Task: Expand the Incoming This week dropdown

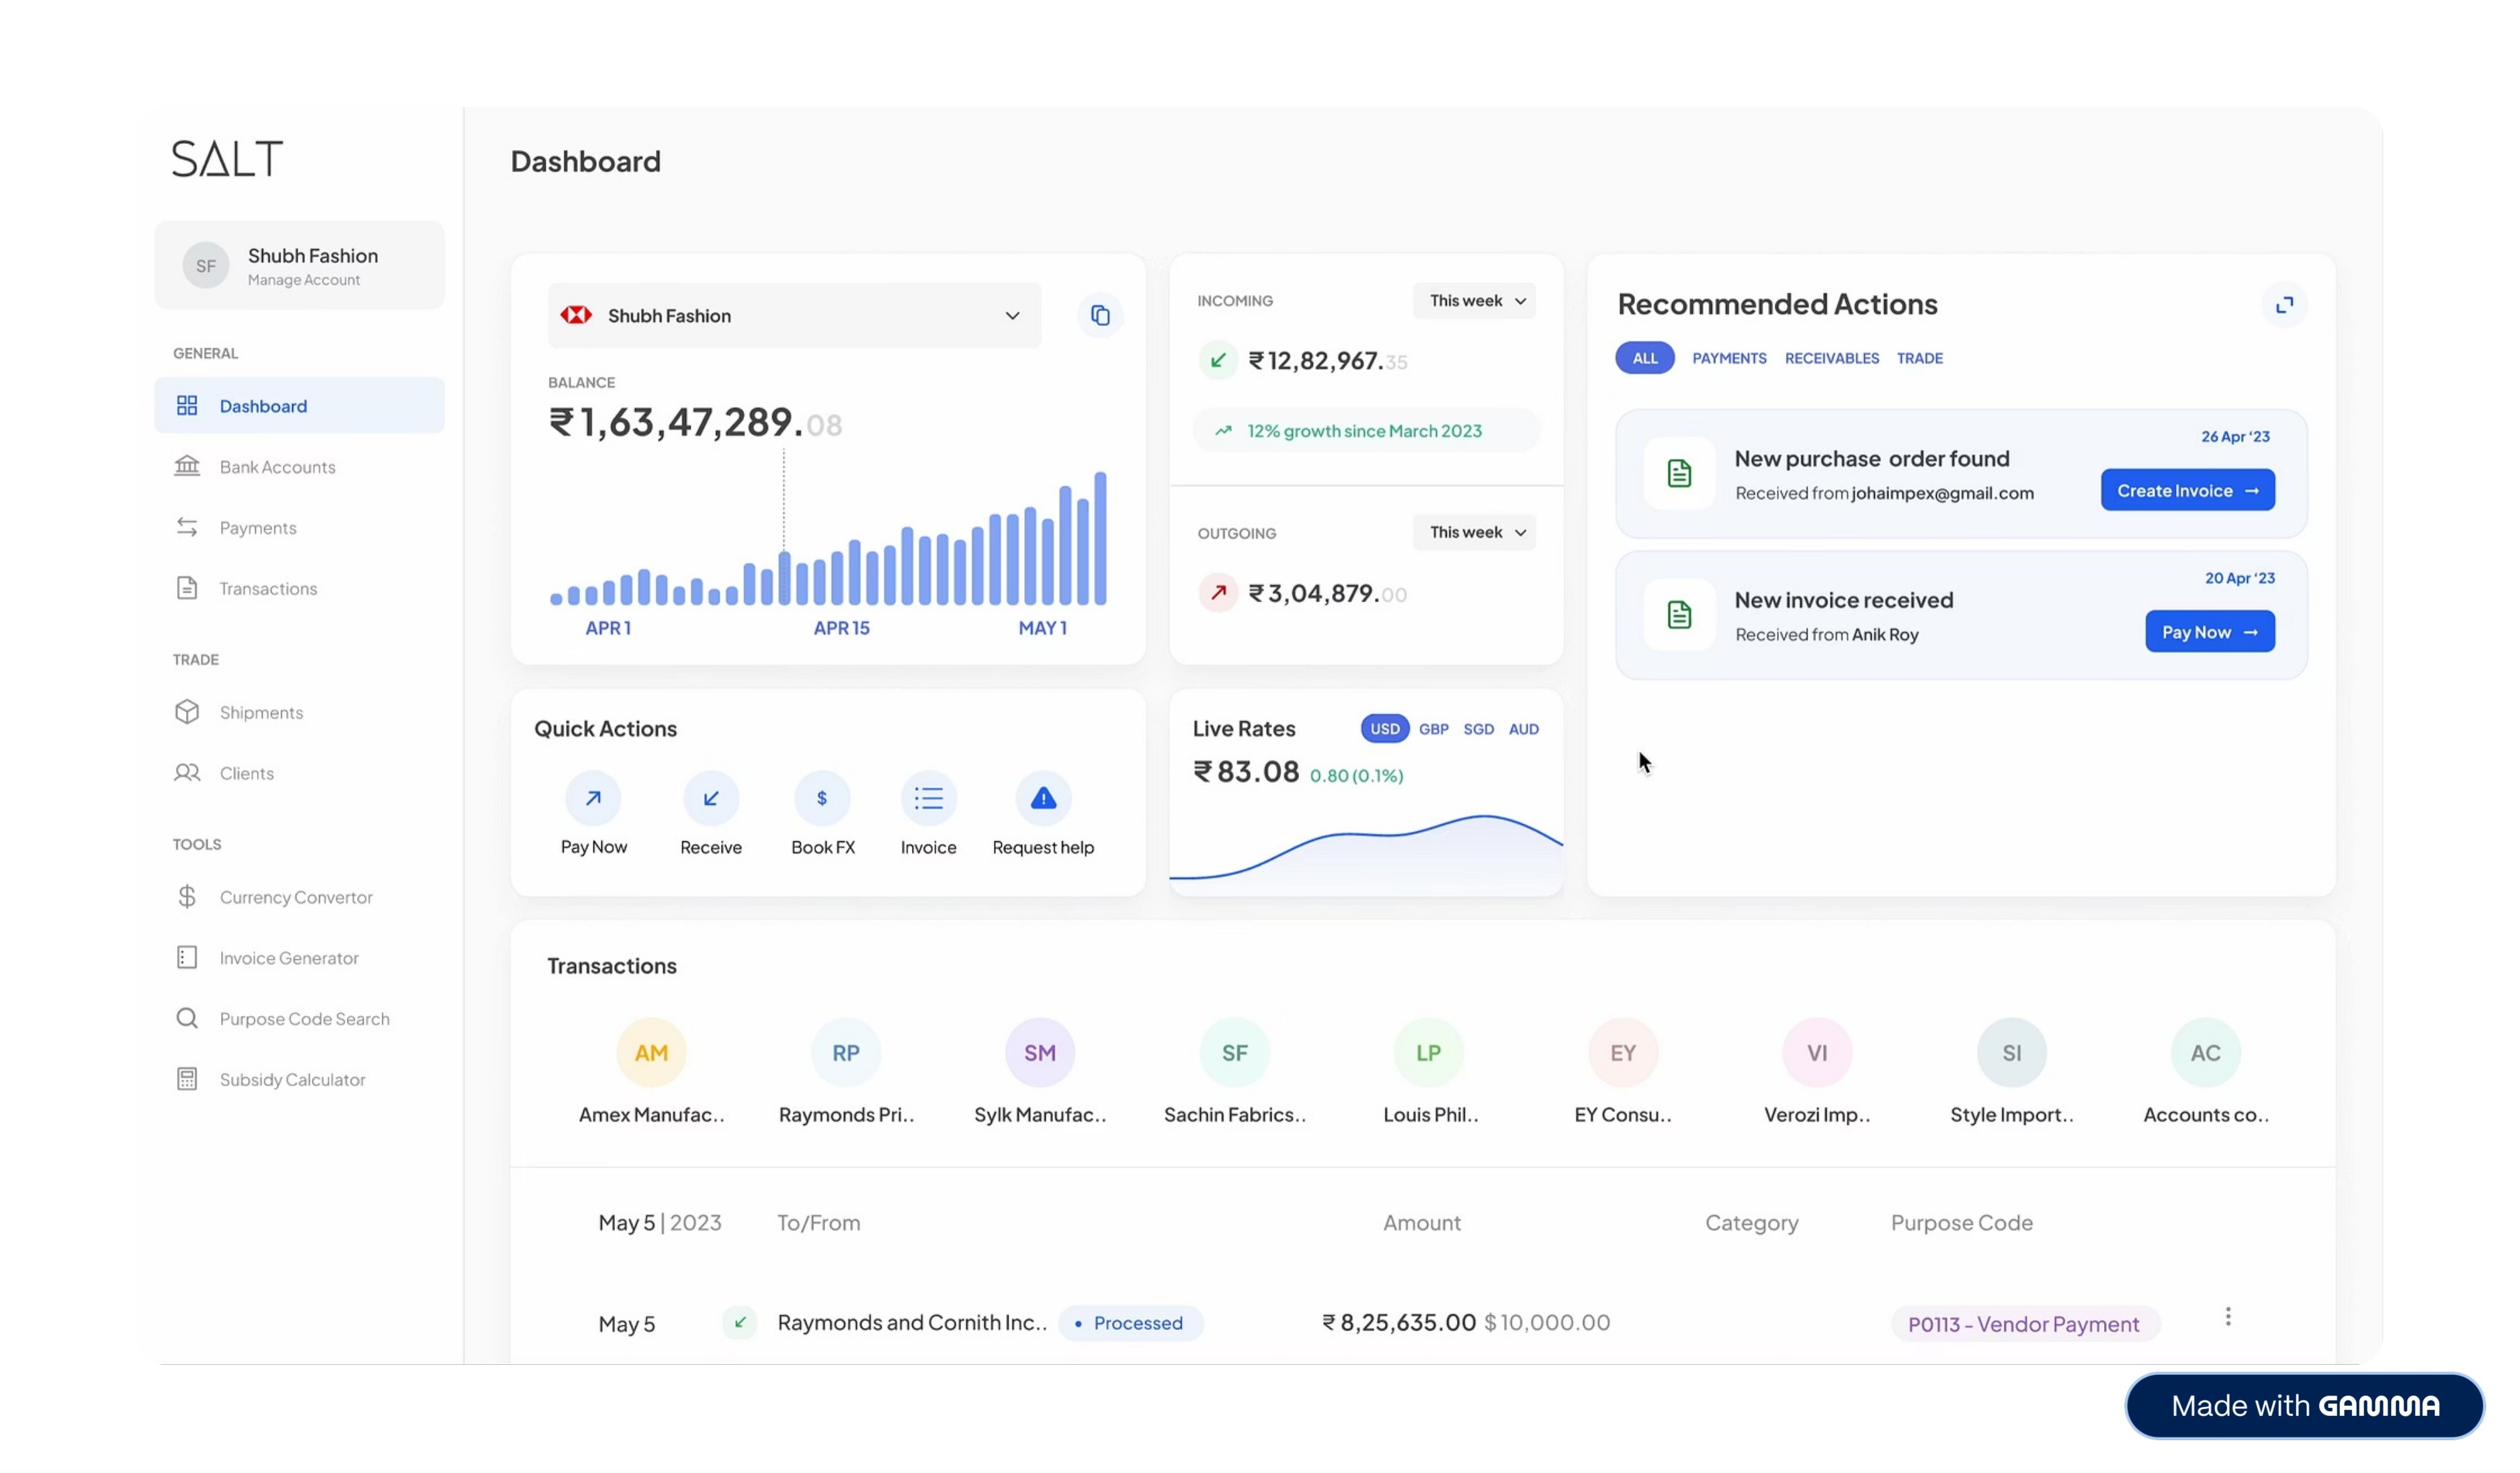Action: click(1474, 301)
